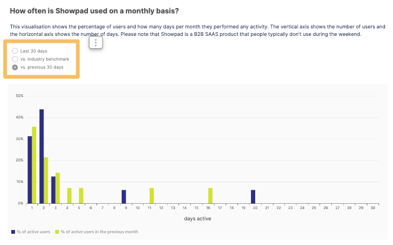Click the blue bar at day 20

[x=253, y=197]
